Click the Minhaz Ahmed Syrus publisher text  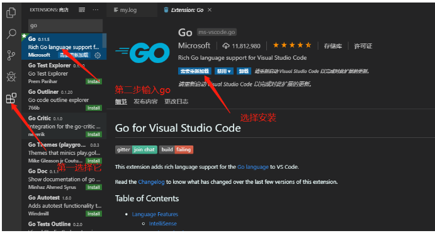coord(52,187)
